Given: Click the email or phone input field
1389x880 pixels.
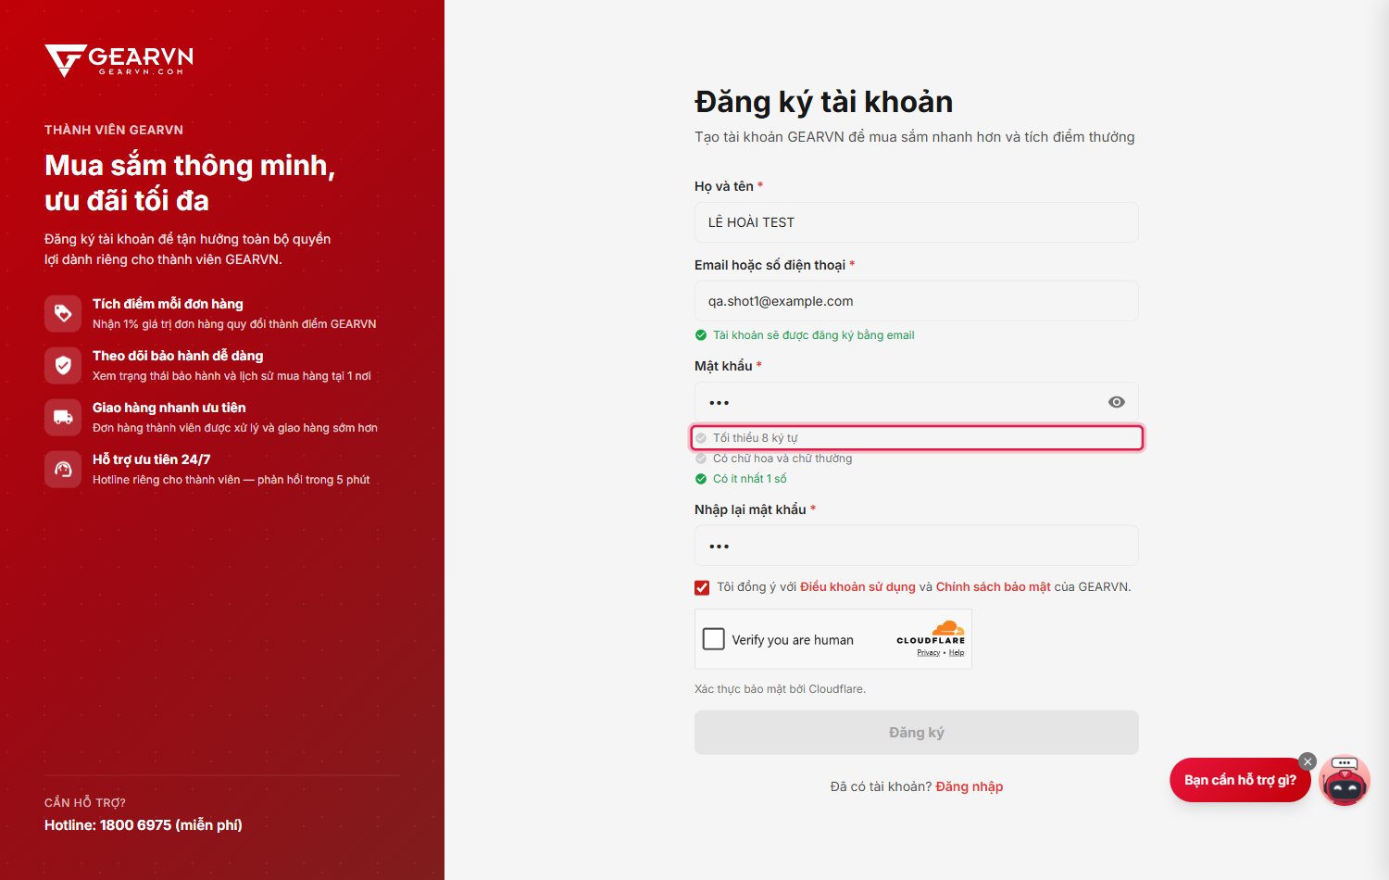Looking at the screenshot, I should (x=917, y=301).
